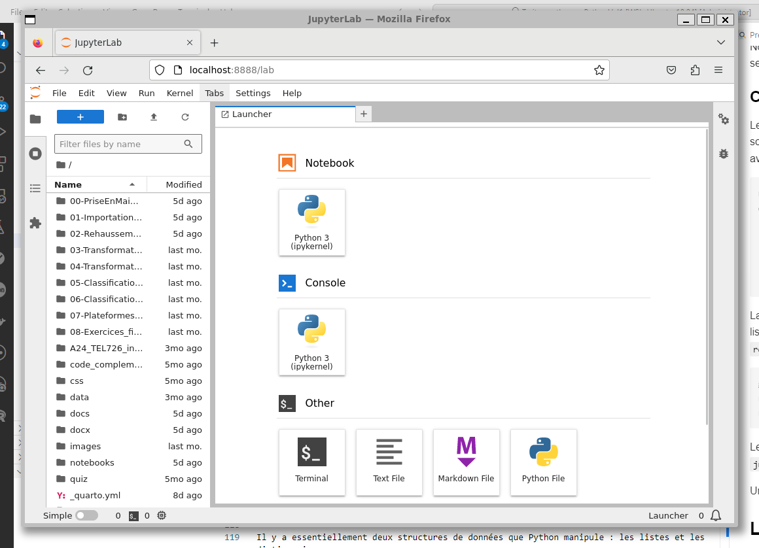
Task: Click the Upload Files icon
Action: [154, 117]
